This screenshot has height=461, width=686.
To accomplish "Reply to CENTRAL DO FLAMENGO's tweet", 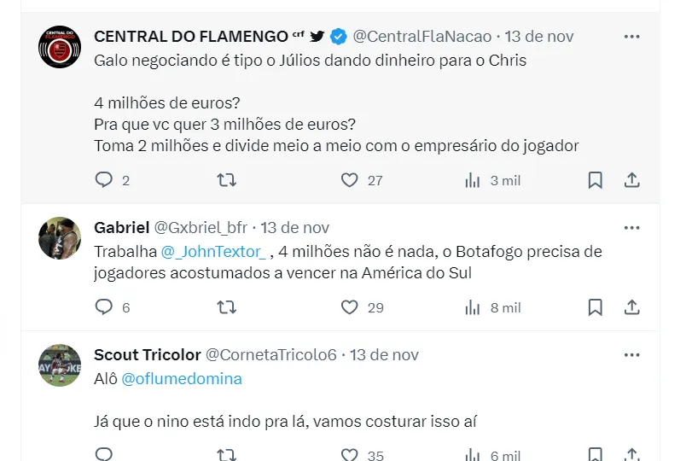I will click(104, 180).
